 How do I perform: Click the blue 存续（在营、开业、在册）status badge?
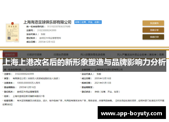click(x=88, y=22)
